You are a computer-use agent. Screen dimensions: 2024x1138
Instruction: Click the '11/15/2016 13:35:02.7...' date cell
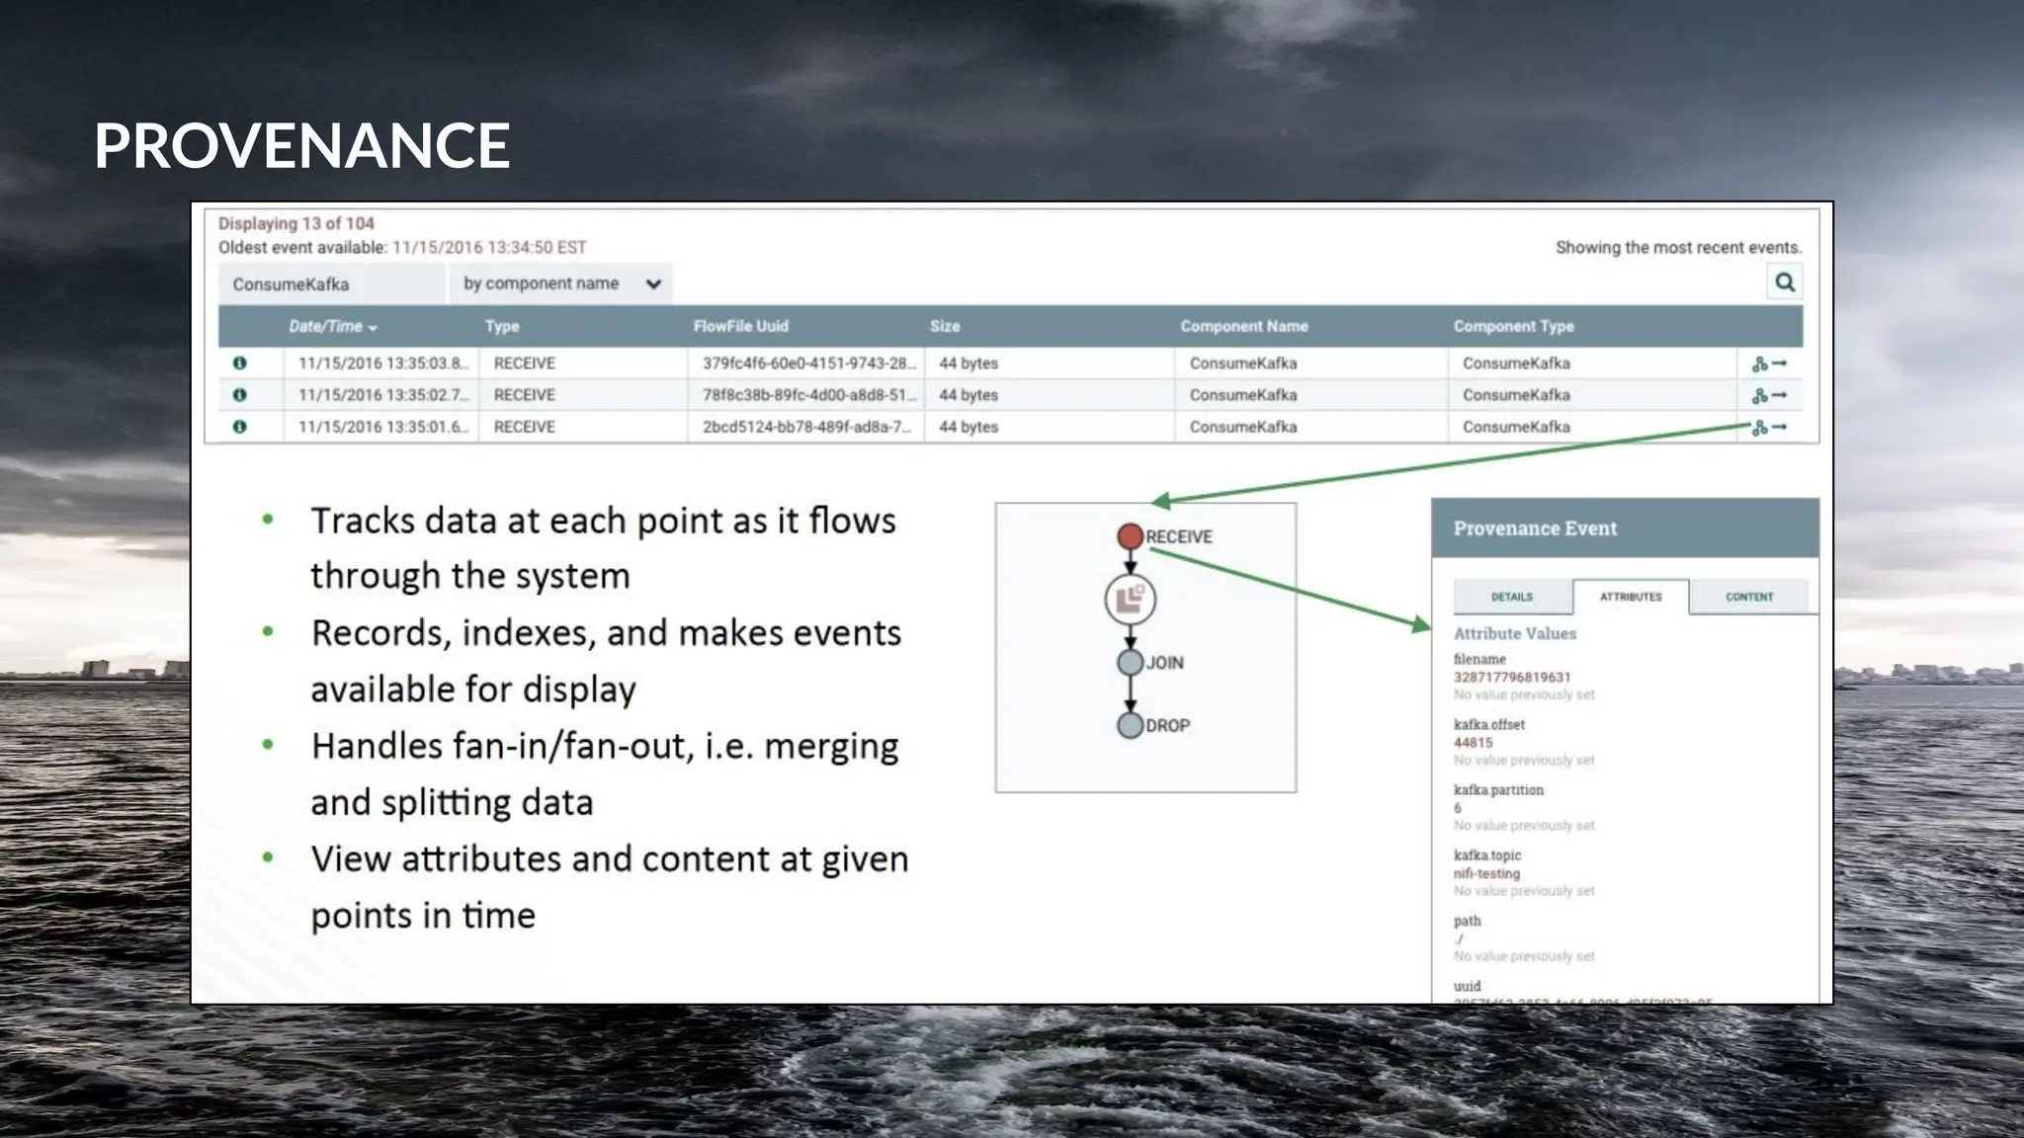pyautogui.click(x=383, y=395)
